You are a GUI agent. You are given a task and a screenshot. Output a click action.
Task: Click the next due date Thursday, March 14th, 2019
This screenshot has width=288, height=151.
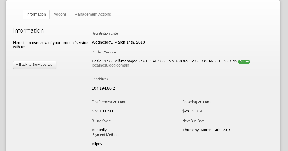[207, 130]
